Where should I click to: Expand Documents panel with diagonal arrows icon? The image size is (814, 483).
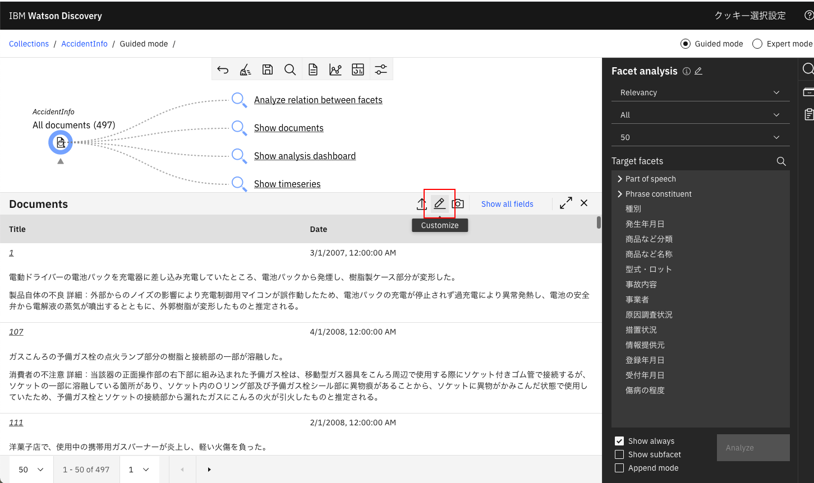point(566,203)
